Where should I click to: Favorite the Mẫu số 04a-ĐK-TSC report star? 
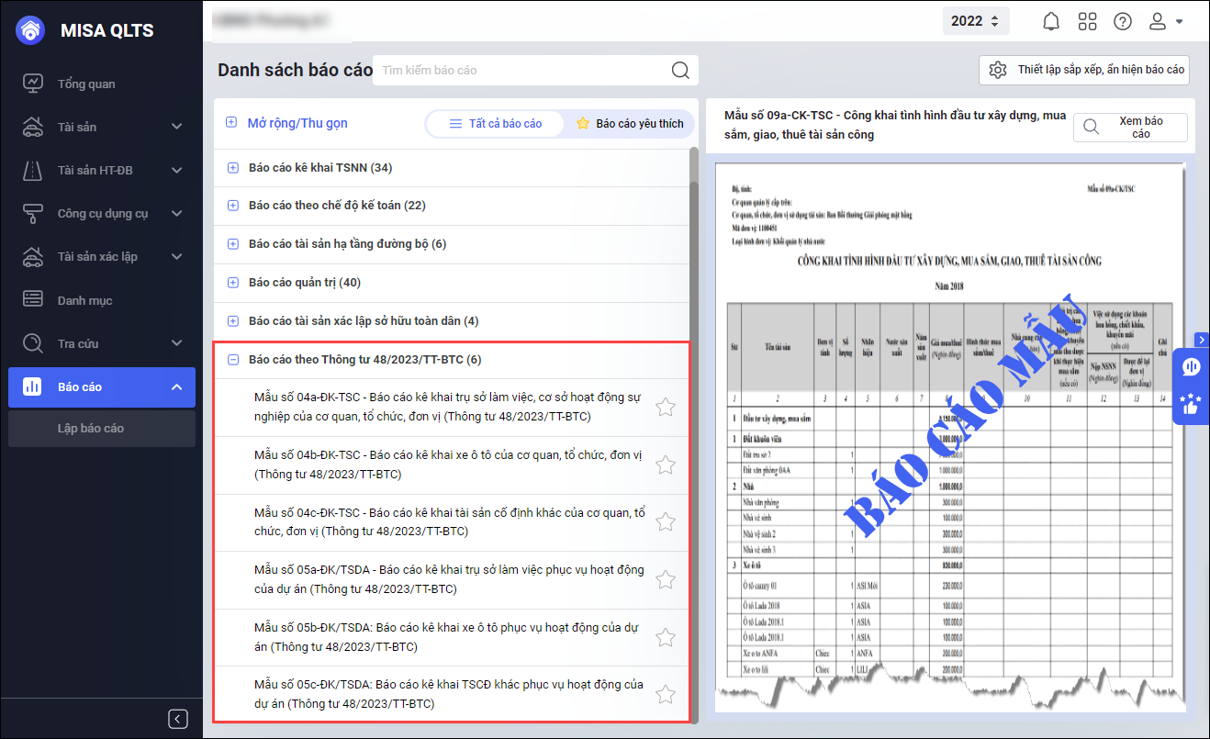pyautogui.click(x=666, y=408)
